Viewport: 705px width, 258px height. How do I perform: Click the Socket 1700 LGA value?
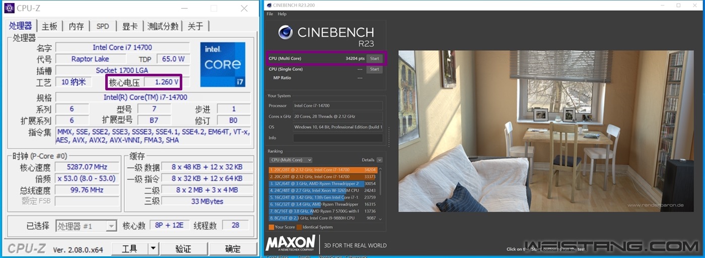[122, 71]
